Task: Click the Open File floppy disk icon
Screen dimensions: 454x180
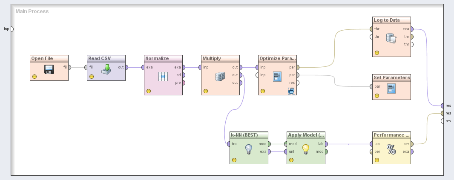Action: (x=49, y=69)
